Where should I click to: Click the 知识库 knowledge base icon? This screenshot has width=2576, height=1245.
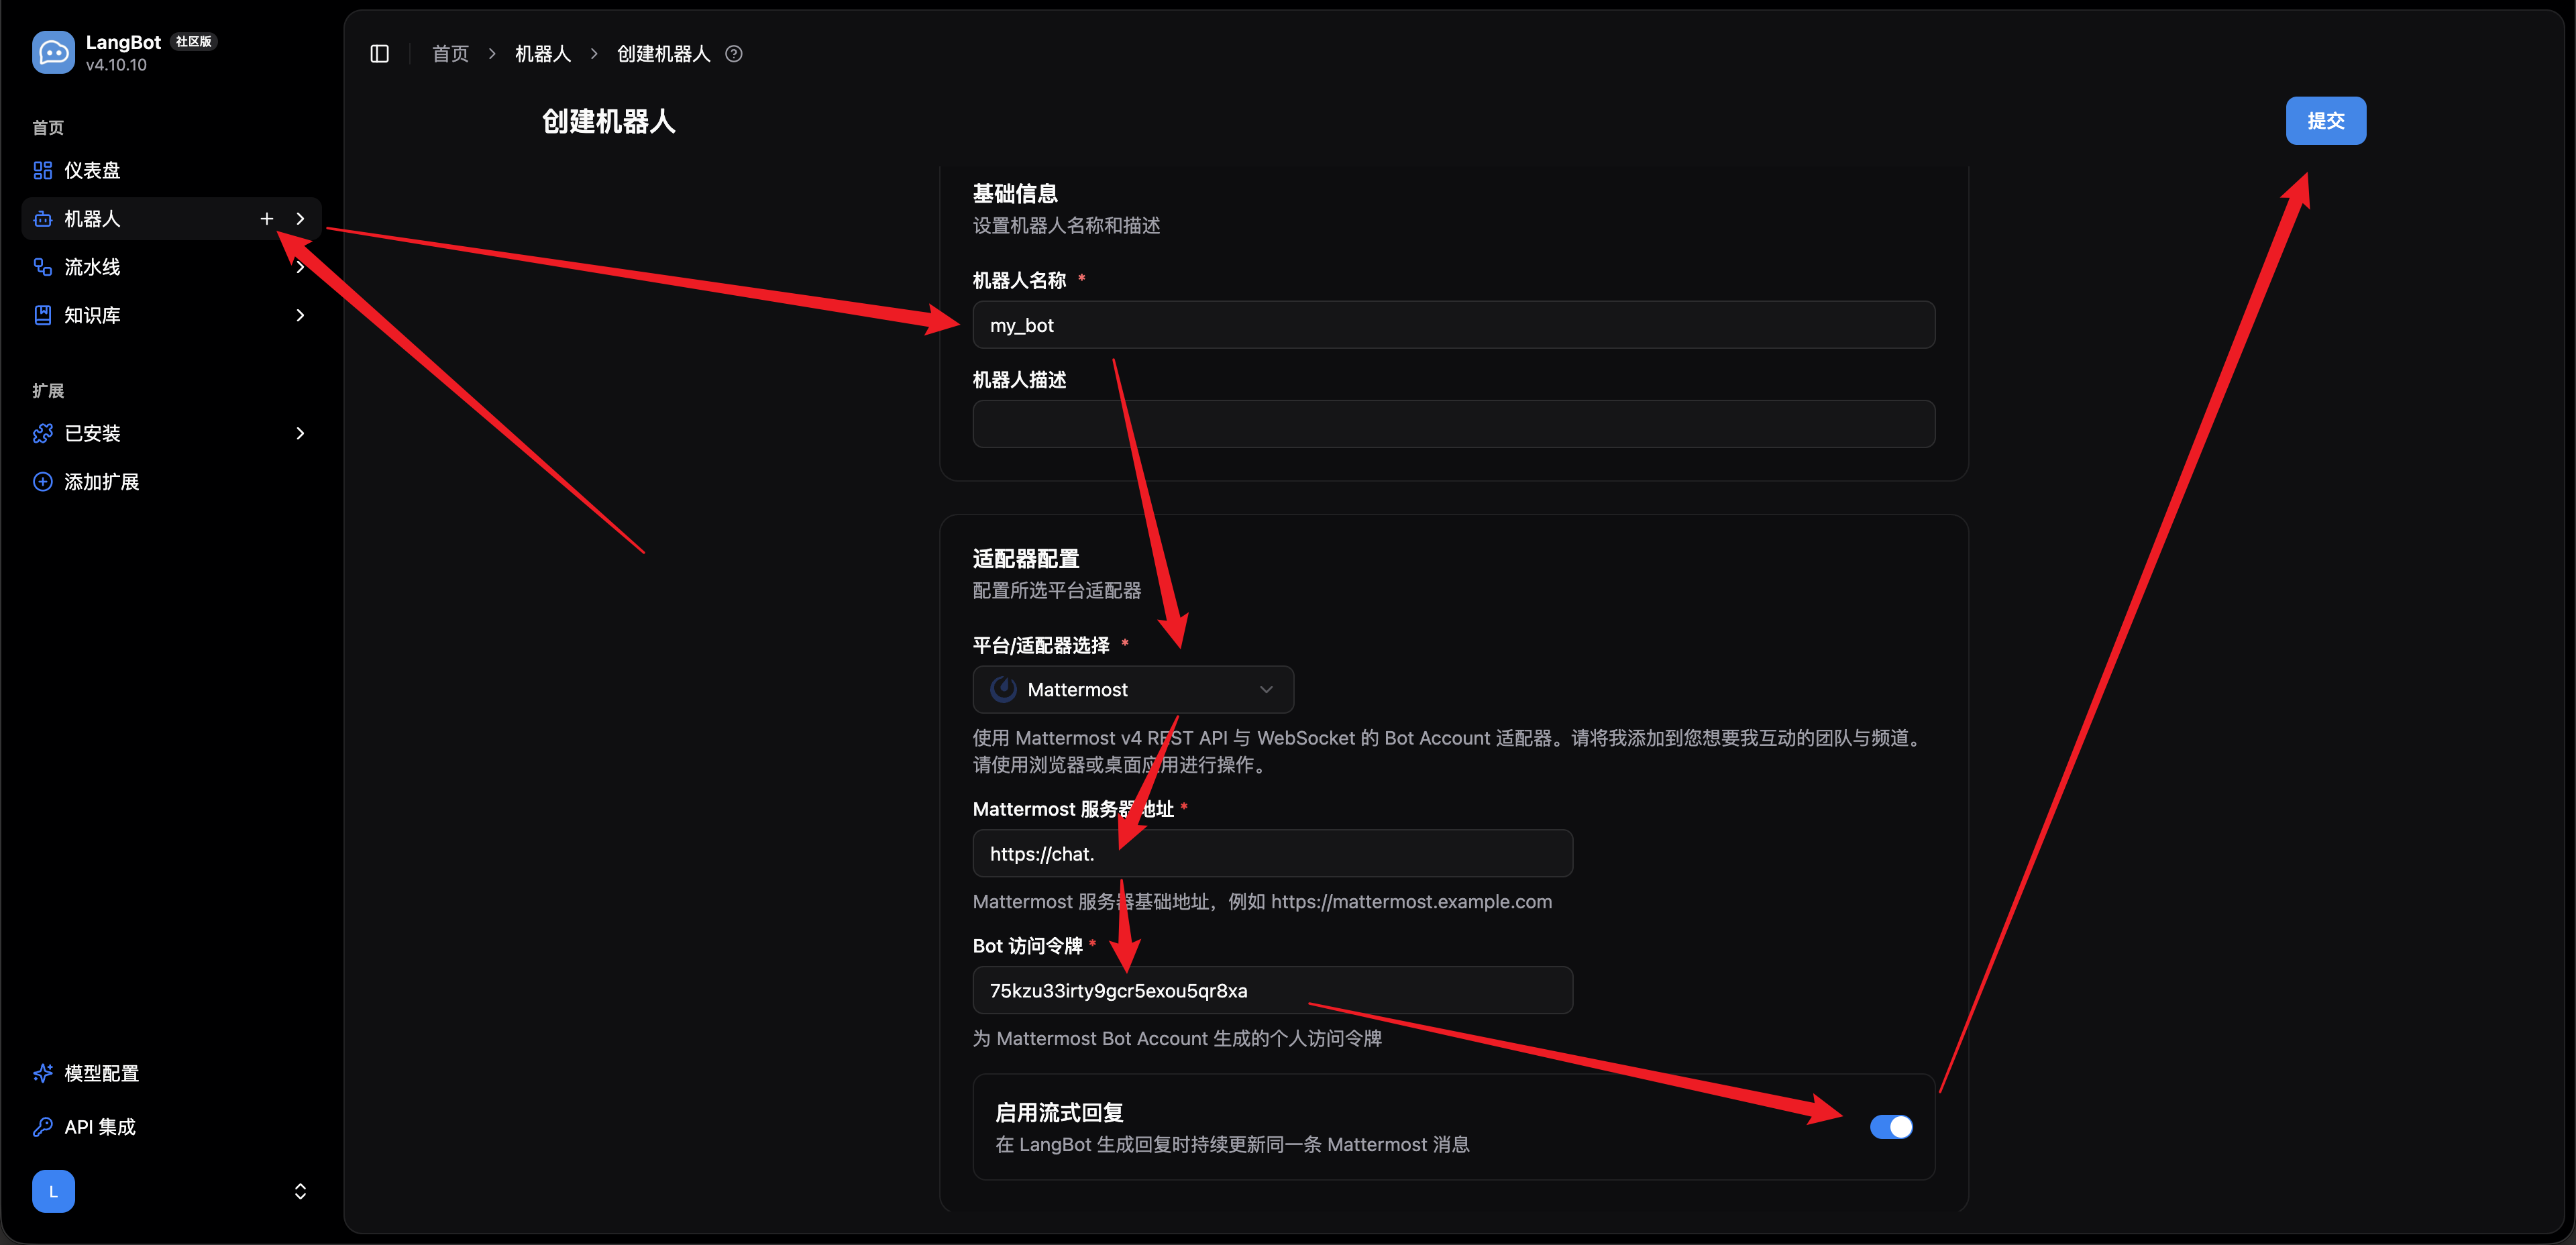43,315
